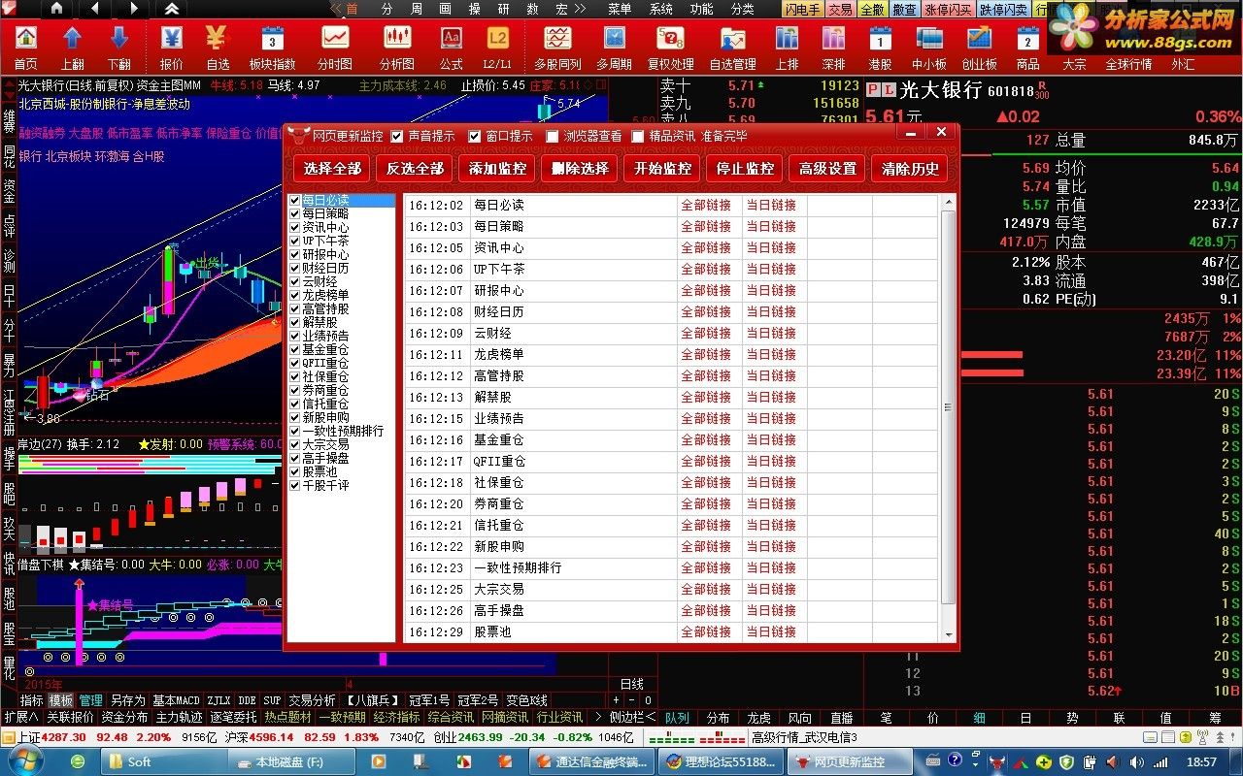Image resolution: width=1243 pixels, height=776 pixels.
Task: Toggle the 侧边栏 sidebar collapse control
Action: click(632, 717)
